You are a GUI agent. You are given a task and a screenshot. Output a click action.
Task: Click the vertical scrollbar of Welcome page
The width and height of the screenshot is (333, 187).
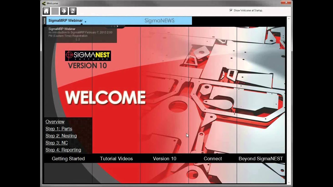coord(288,100)
